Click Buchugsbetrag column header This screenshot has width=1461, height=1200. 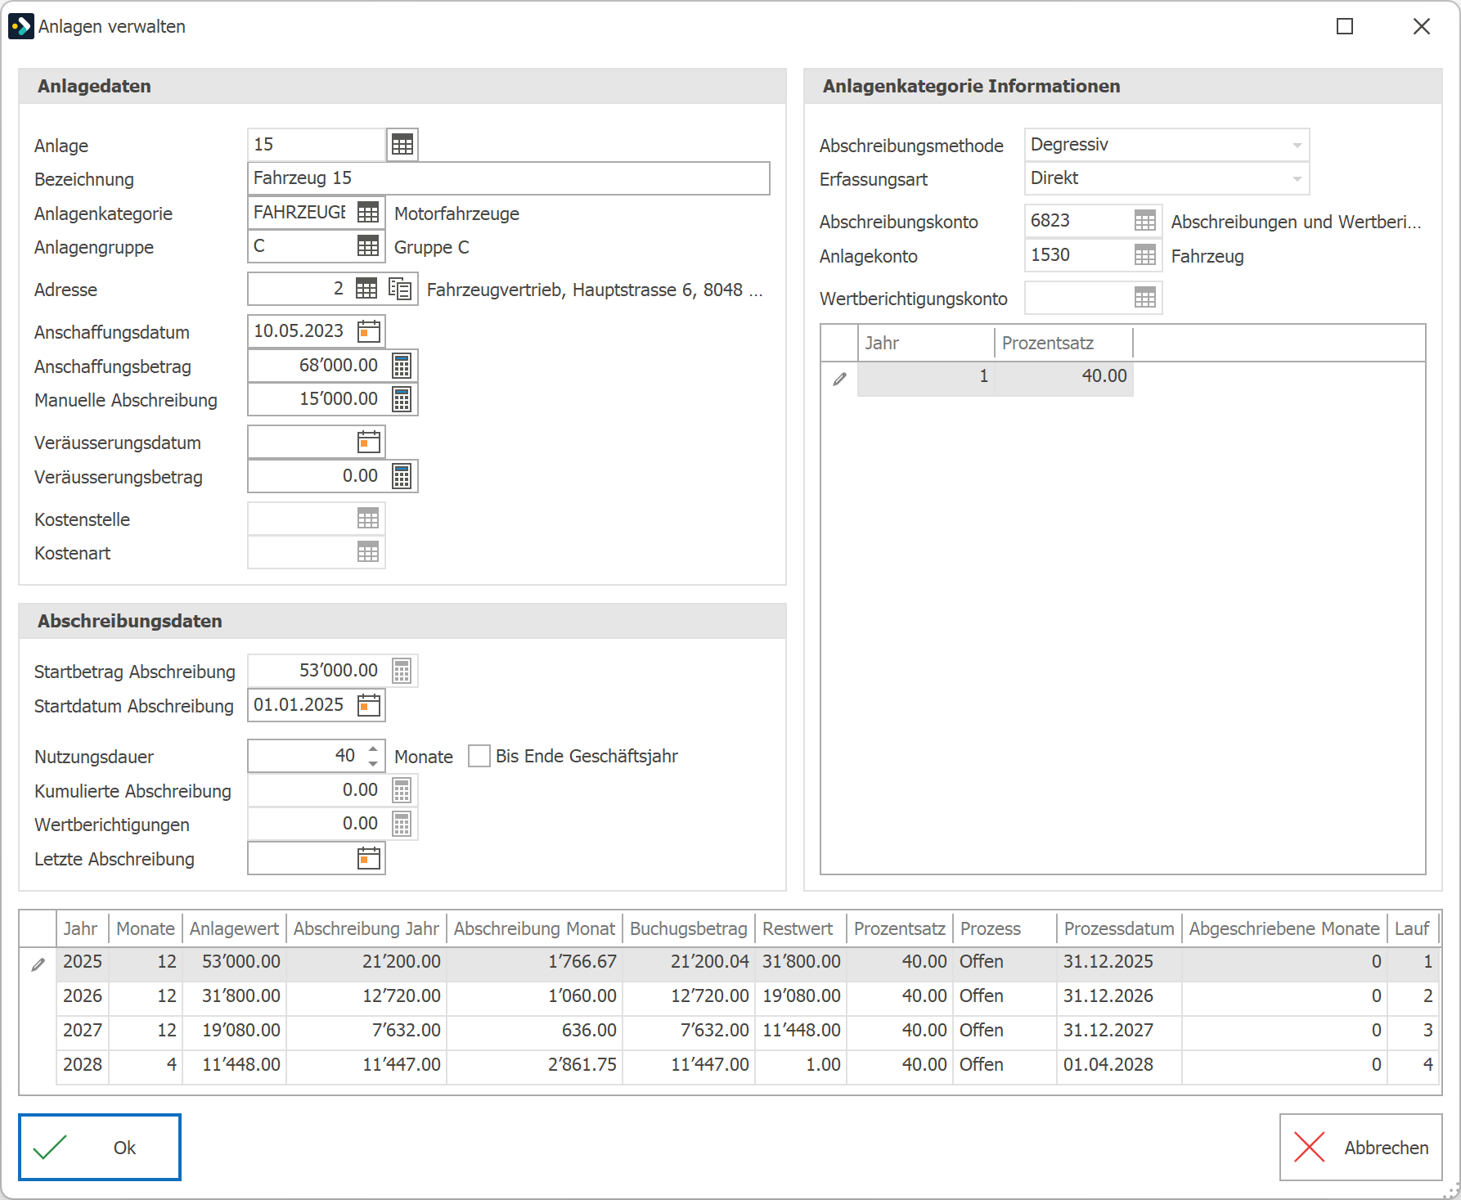(x=688, y=928)
